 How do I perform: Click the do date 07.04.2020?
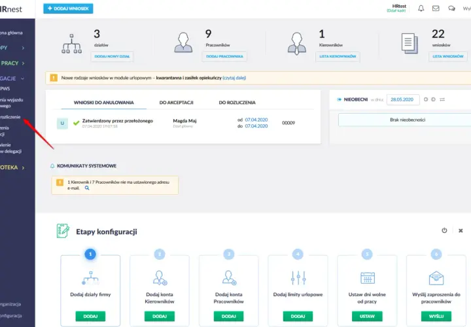coord(256,126)
